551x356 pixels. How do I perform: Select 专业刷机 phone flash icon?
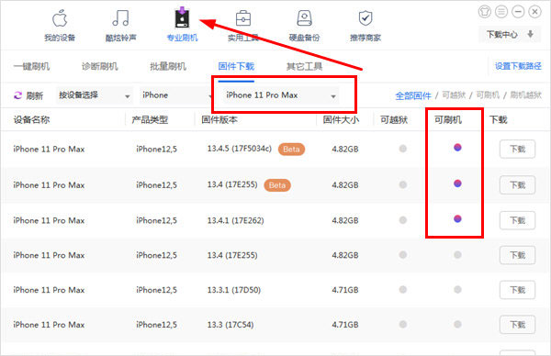coord(182,17)
